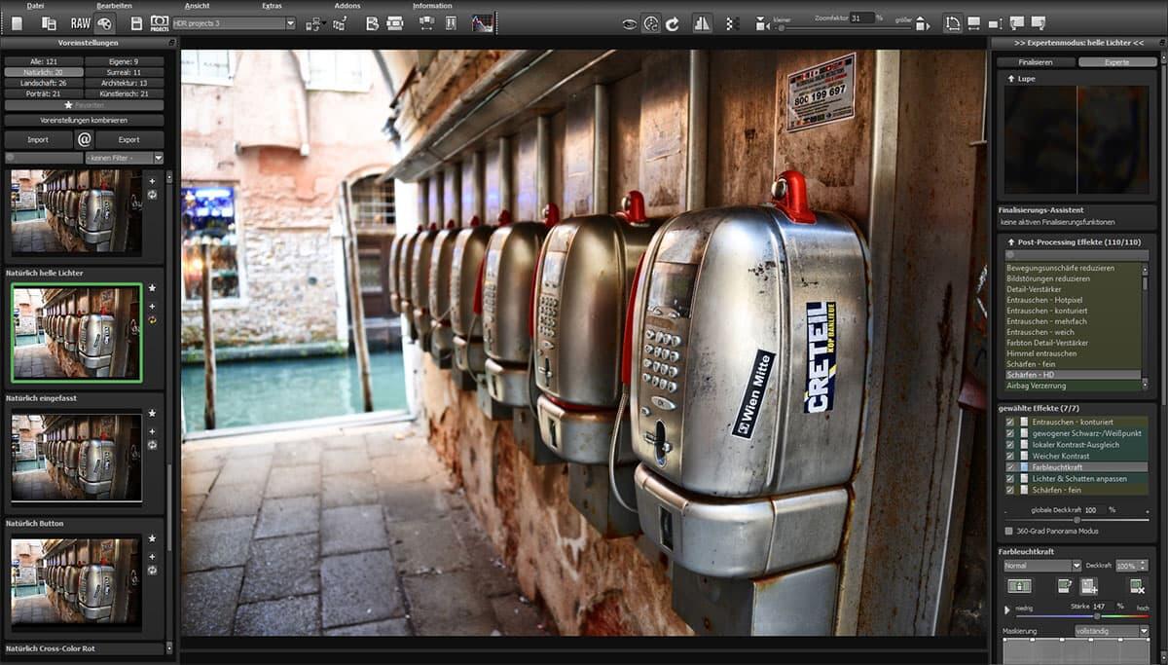1168x665 pixels.
Task: Flip the image horizontally with the mirror icon
Action: tap(703, 22)
